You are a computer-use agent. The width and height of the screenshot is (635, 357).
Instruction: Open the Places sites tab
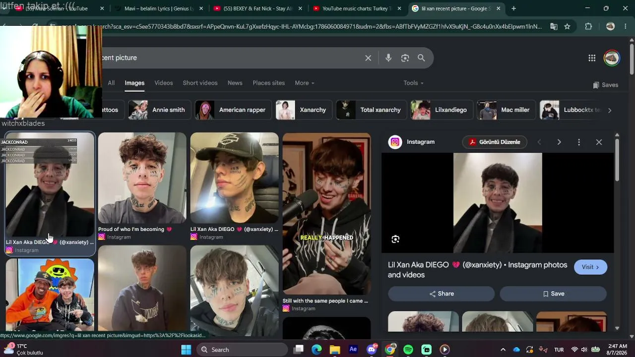tap(268, 83)
